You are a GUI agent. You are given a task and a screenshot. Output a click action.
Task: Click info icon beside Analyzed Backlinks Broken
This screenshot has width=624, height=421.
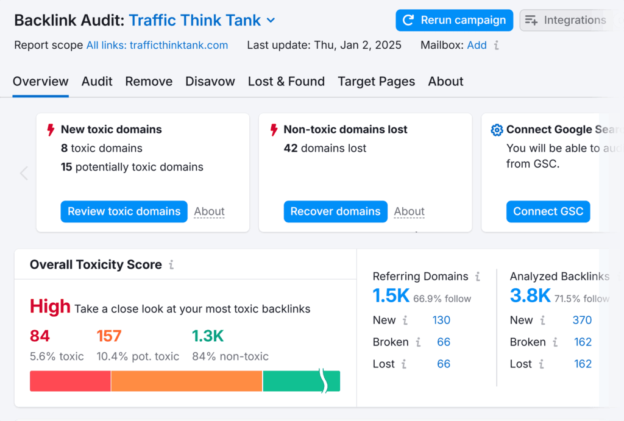pyautogui.click(x=555, y=342)
